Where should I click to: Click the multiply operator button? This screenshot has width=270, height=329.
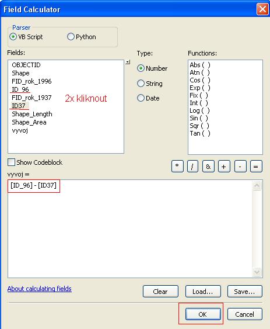pyautogui.click(x=177, y=167)
